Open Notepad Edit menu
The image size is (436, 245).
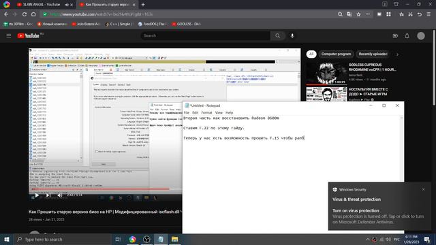(196, 113)
